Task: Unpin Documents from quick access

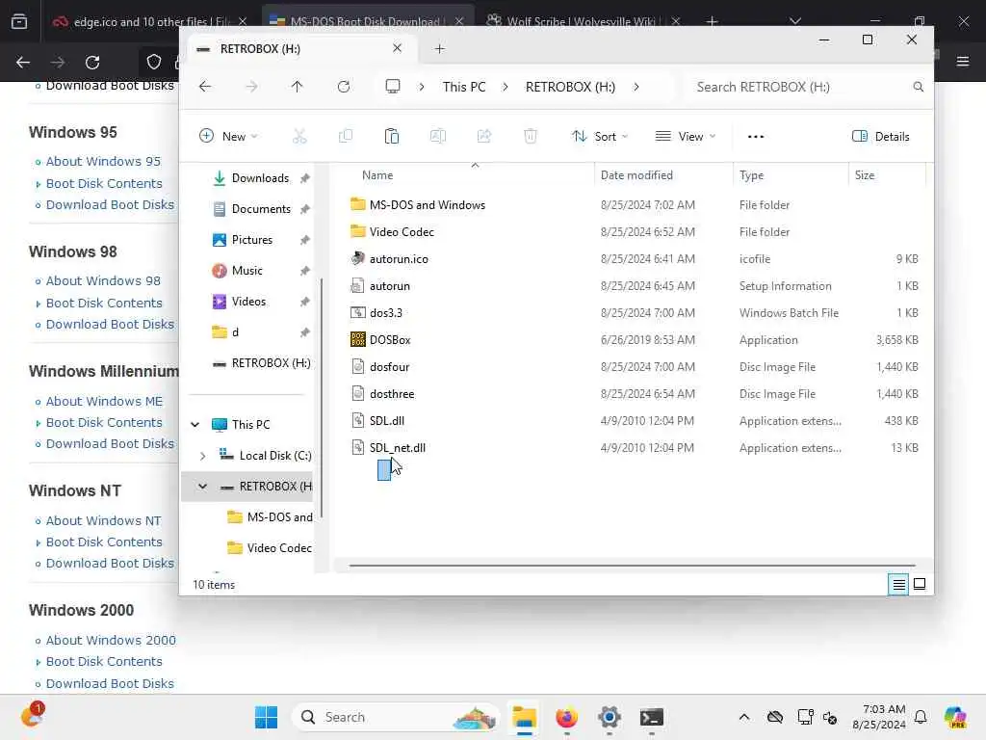Action: tap(305, 209)
